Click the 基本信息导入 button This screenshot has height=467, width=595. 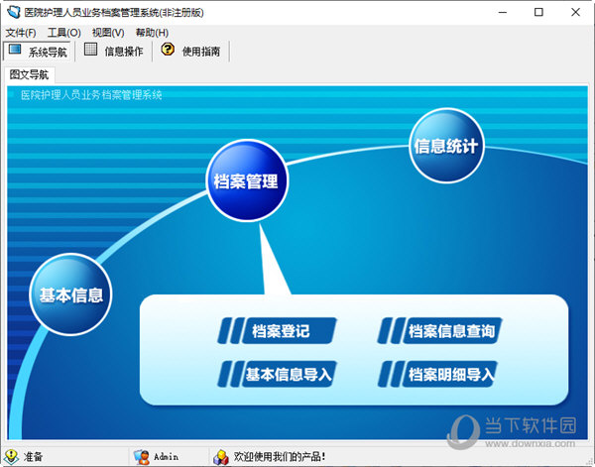coord(277,374)
